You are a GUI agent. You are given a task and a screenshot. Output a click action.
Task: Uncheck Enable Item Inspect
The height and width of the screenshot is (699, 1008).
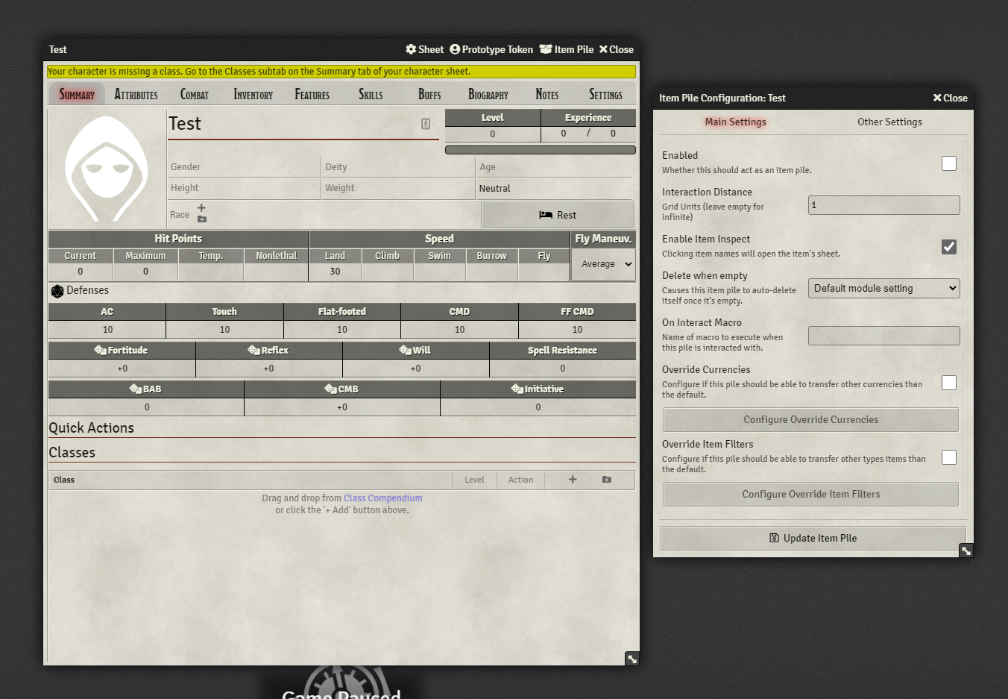(x=948, y=245)
